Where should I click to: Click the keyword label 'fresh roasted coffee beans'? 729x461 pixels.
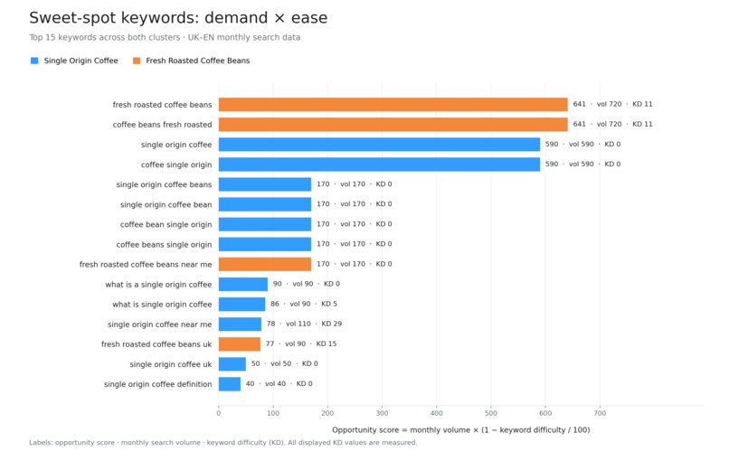coord(162,105)
